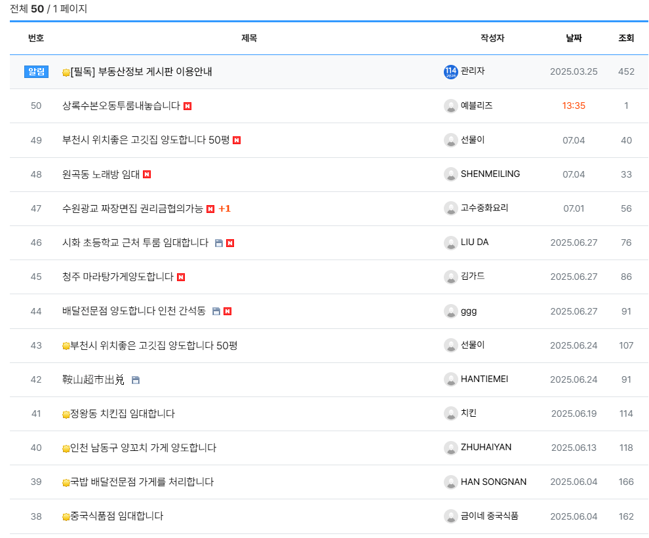Click the avatar icon next to 치킨

coord(450,413)
